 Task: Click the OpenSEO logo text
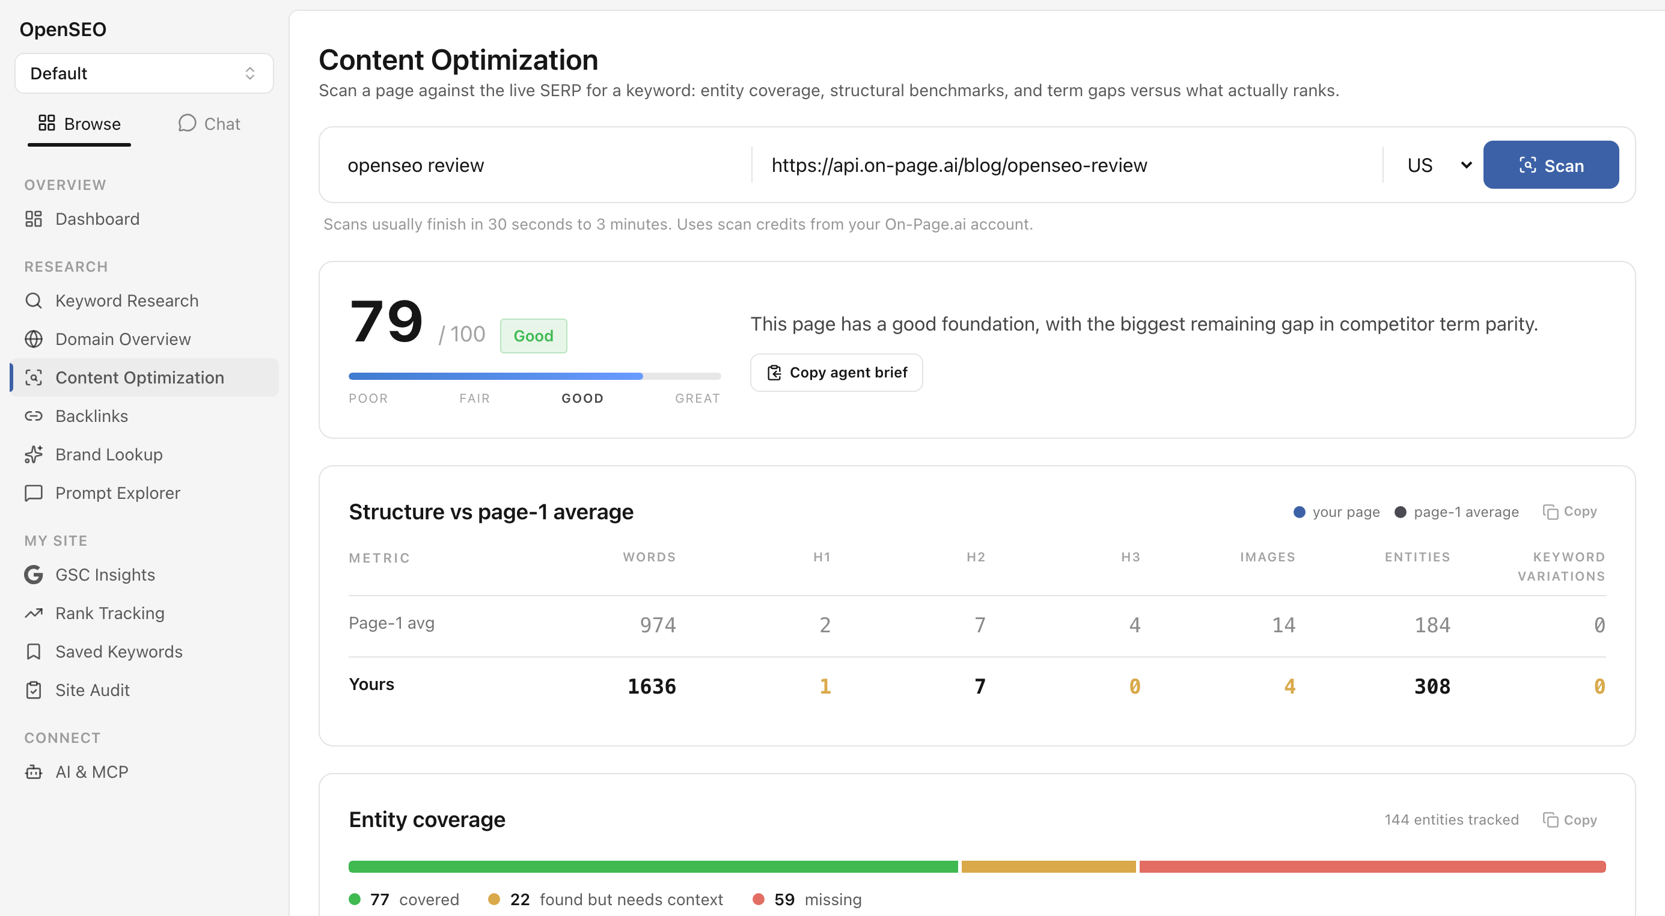(x=63, y=29)
